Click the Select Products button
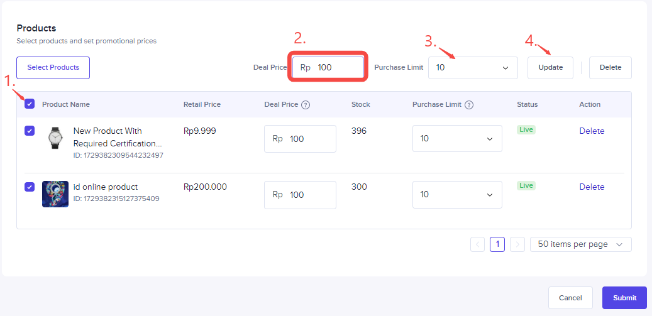 point(53,68)
